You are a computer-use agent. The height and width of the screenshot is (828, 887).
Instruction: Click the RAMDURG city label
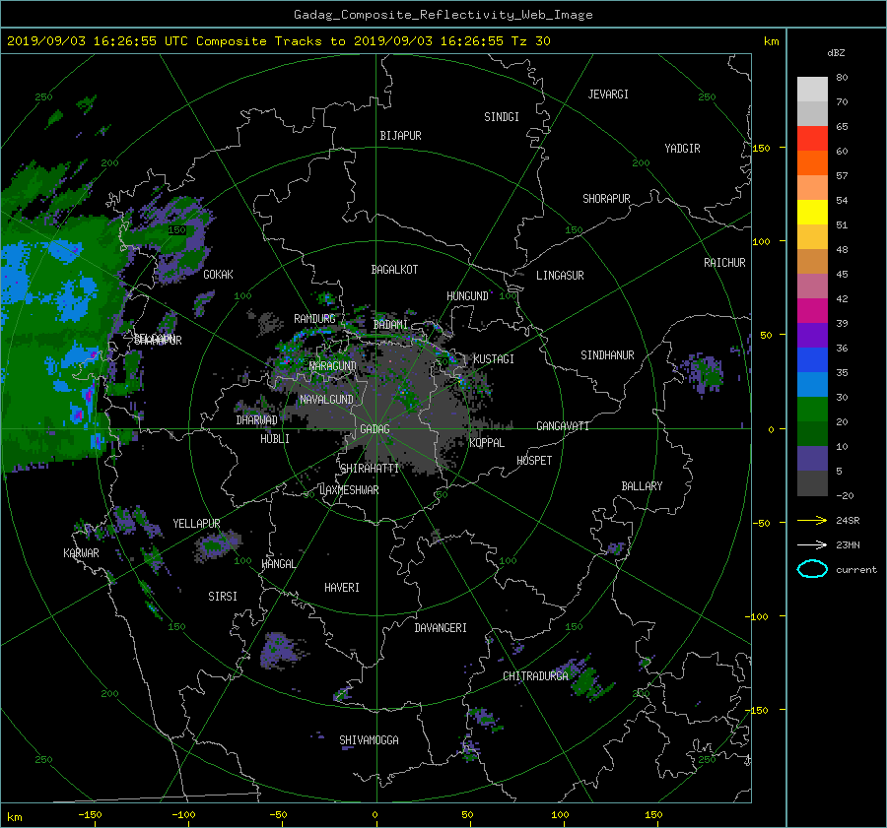click(x=314, y=319)
